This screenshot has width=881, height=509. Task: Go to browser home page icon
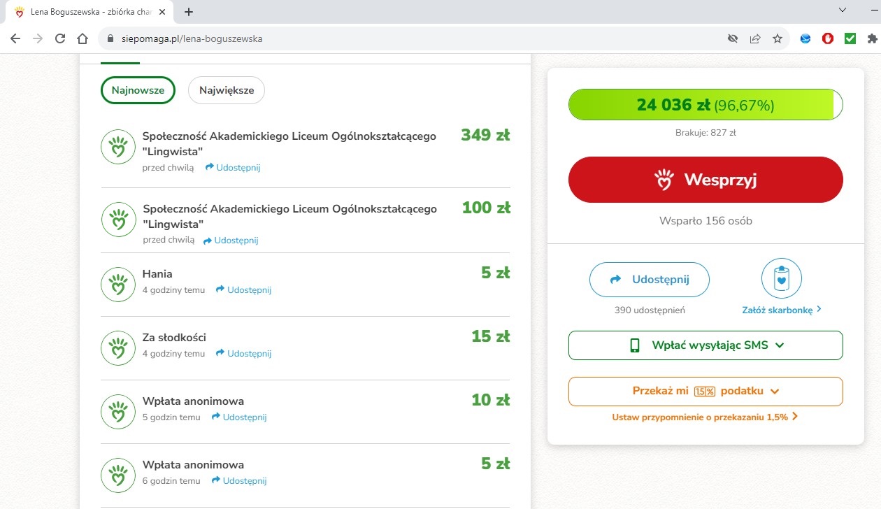point(83,39)
